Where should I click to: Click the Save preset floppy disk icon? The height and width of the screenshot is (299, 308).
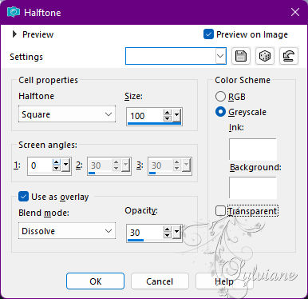241,56
